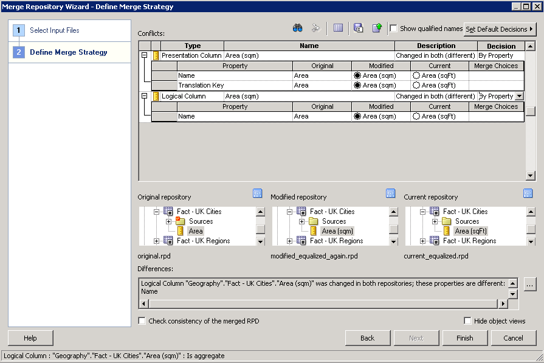Click the Presentation Column ruler icon
Image resolution: width=544 pixels, height=363 pixels.
(x=156, y=55)
